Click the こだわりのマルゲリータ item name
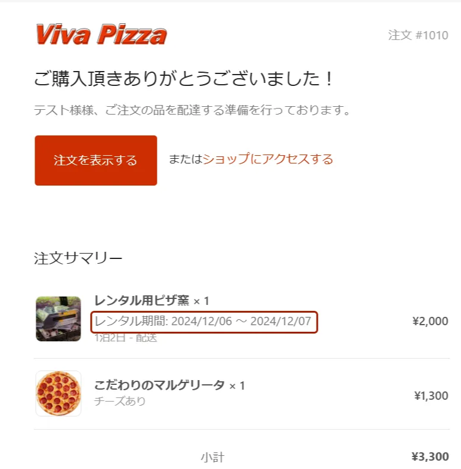This screenshot has width=461, height=469. (x=159, y=385)
